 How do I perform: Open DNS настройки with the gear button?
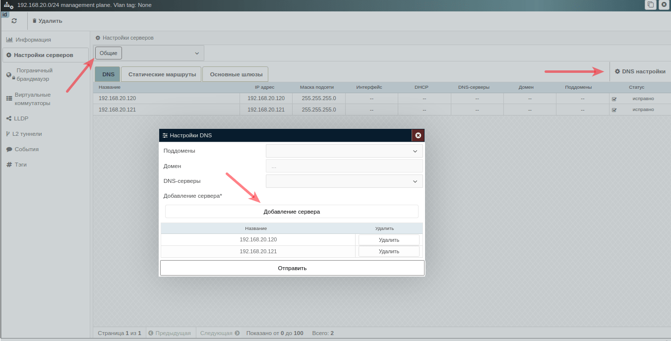(640, 71)
